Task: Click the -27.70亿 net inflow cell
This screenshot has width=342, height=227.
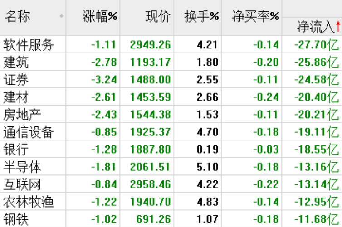Action: coord(316,45)
